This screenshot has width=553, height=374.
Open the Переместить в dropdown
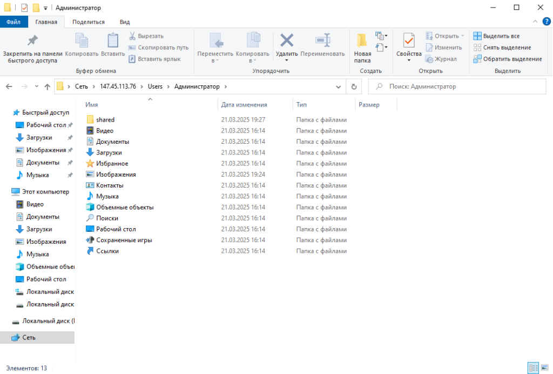215,61
